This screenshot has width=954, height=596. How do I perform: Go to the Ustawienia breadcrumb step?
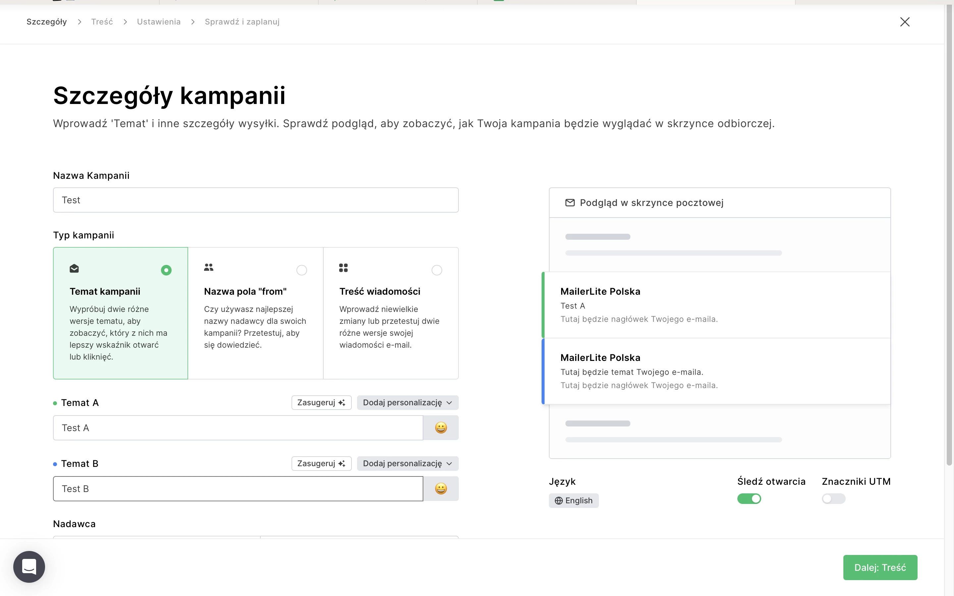pyautogui.click(x=158, y=22)
